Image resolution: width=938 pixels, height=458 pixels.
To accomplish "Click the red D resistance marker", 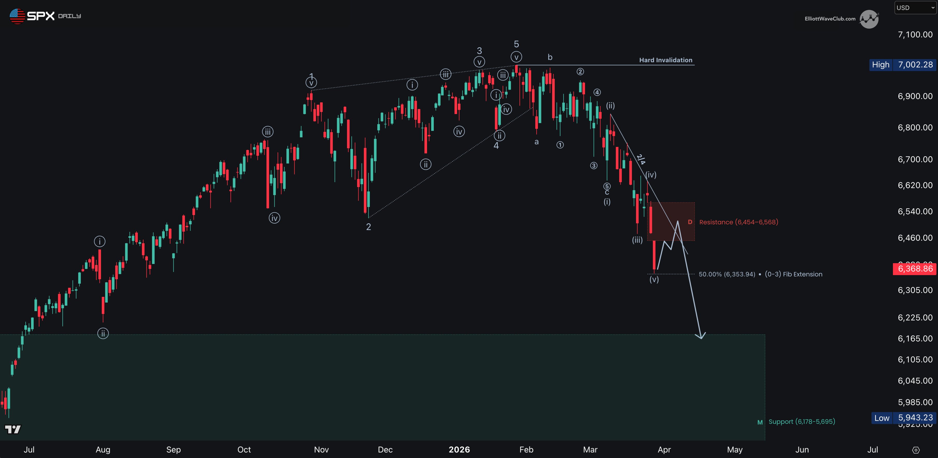I will click(x=690, y=222).
